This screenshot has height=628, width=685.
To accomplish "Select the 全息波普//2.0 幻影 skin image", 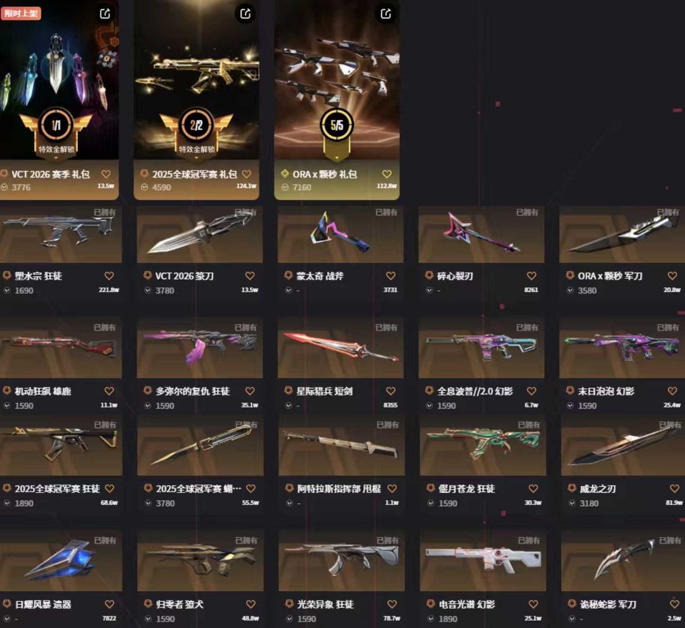I will 481,347.
